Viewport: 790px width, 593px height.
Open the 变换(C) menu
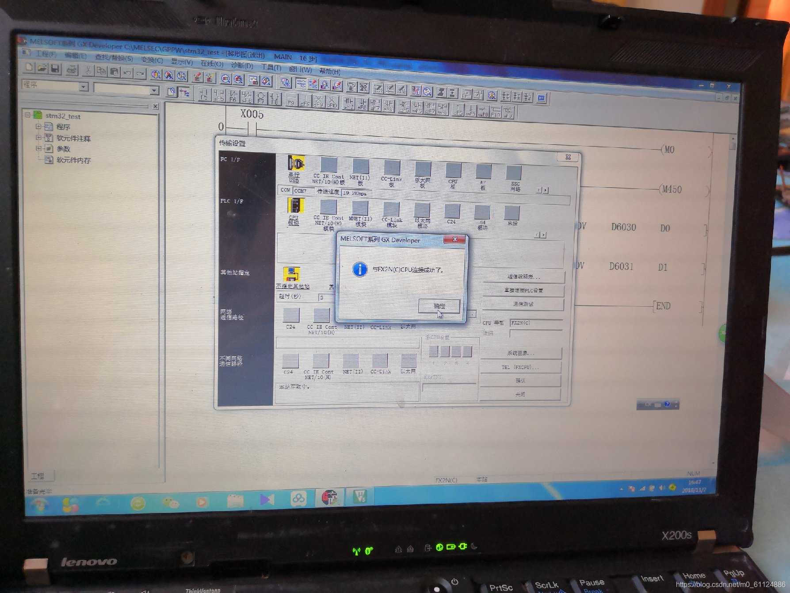click(x=152, y=60)
